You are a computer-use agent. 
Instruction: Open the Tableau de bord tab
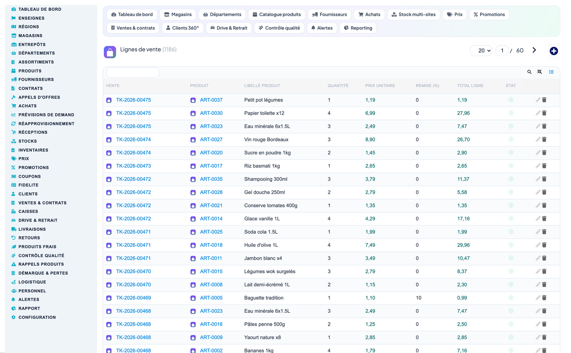[x=132, y=15]
